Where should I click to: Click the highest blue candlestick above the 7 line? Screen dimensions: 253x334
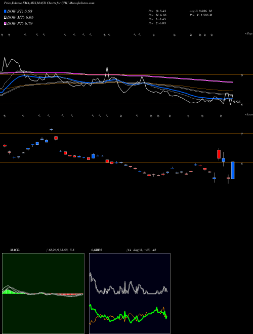pyautogui.click(x=51, y=130)
